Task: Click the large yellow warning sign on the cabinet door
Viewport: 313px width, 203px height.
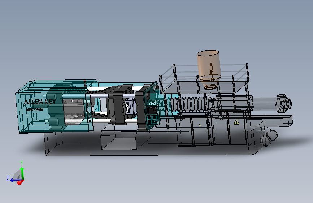Action: (x=236, y=122)
